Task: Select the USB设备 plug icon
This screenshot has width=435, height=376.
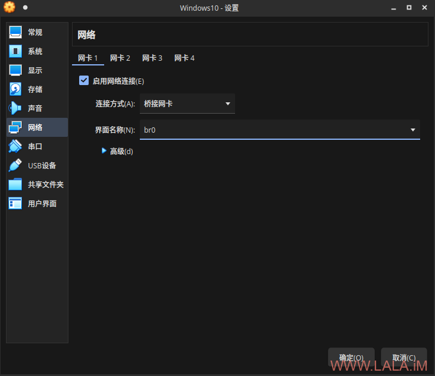Action: click(15, 165)
